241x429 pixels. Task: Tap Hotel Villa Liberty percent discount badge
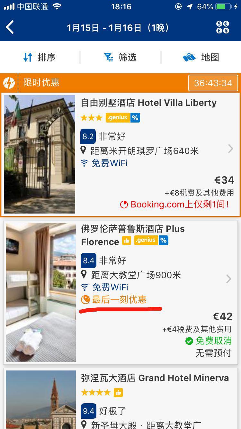tap(135, 118)
